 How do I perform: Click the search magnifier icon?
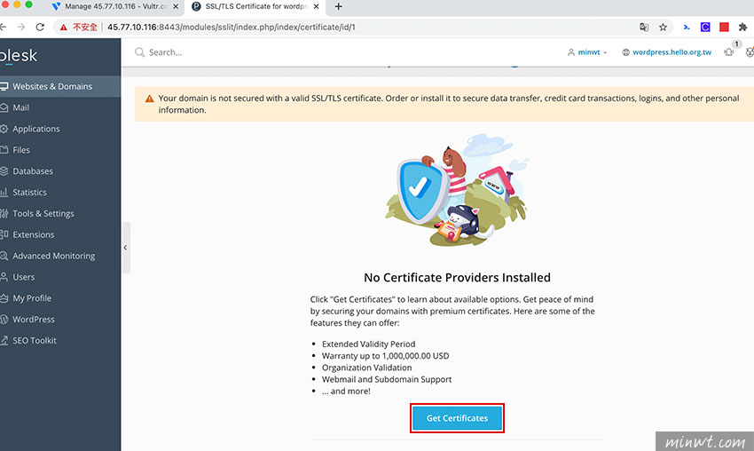point(139,52)
